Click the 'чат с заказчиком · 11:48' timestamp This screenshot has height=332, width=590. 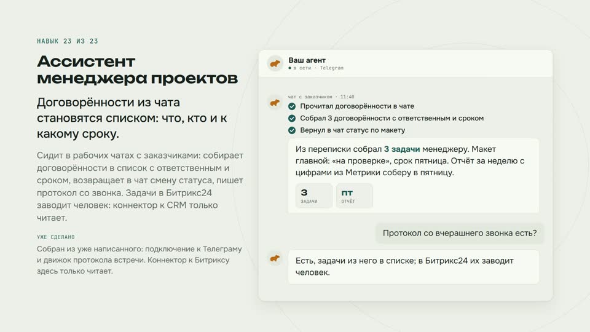tap(321, 97)
